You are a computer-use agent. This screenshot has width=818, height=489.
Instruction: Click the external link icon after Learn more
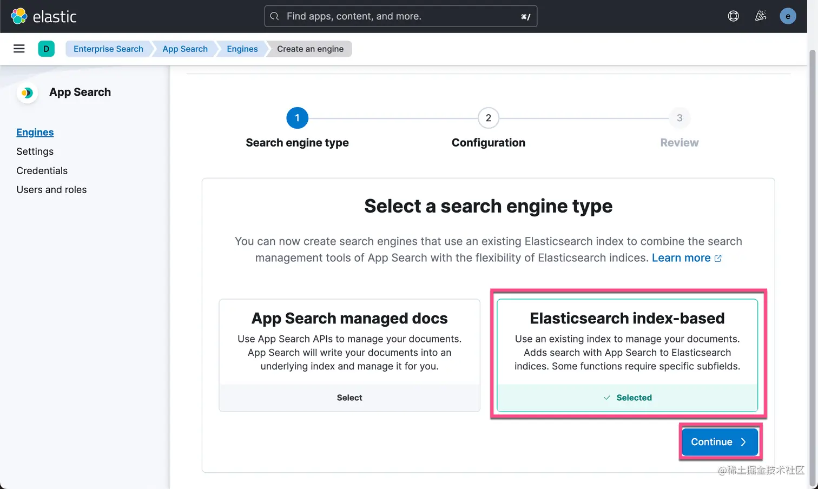[718, 259]
